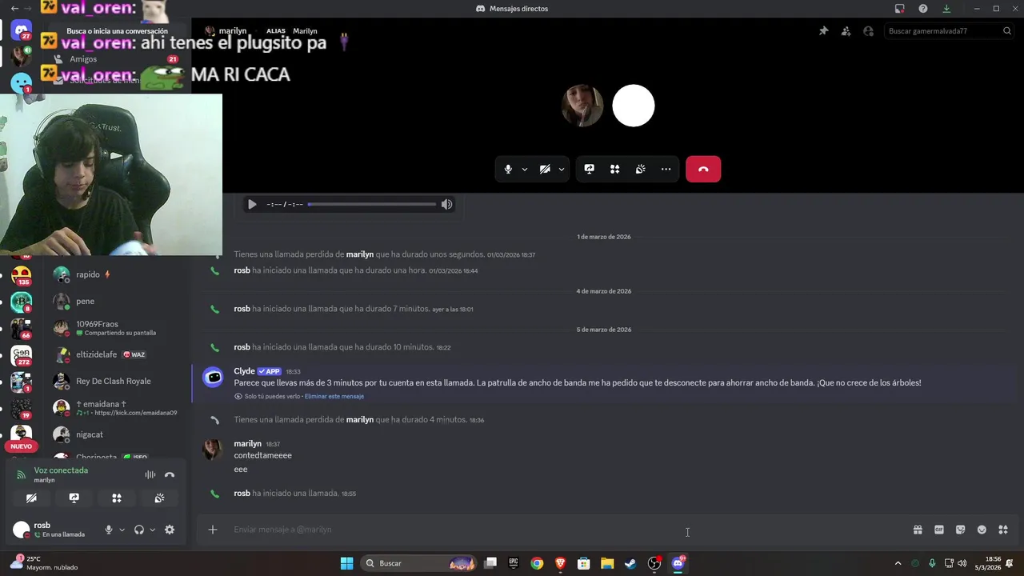
Task: Open apps launcher in message bar
Action: pos(1003,530)
